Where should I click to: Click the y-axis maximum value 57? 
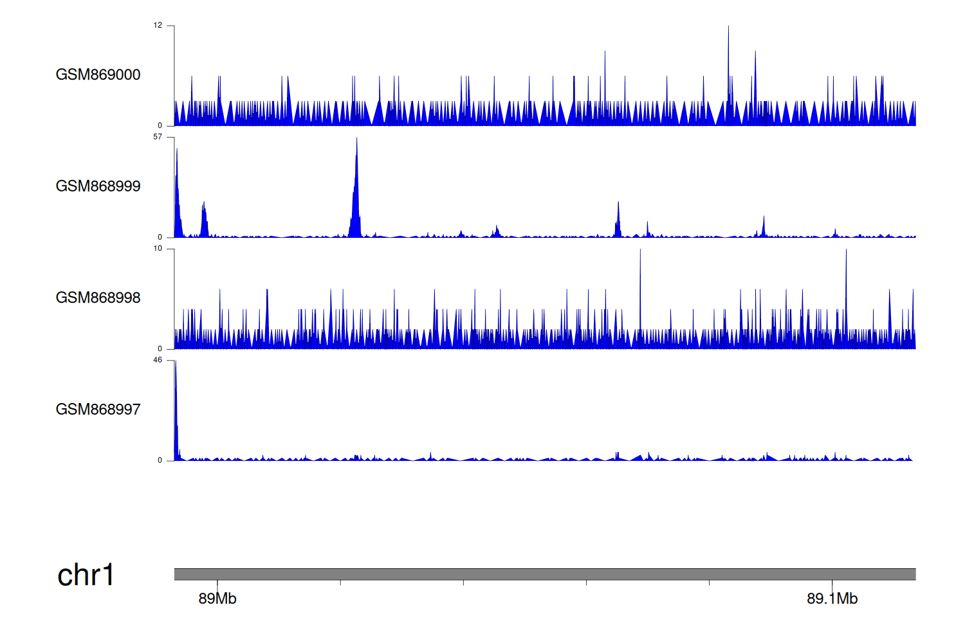coord(158,137)
